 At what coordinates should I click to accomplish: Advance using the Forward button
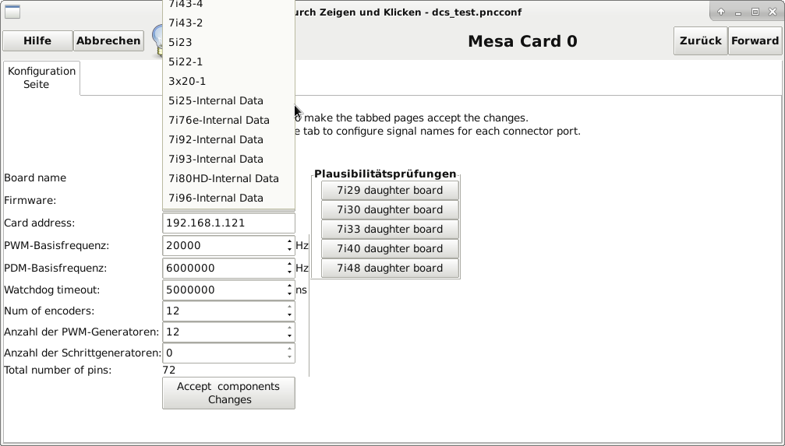(755, 40)
